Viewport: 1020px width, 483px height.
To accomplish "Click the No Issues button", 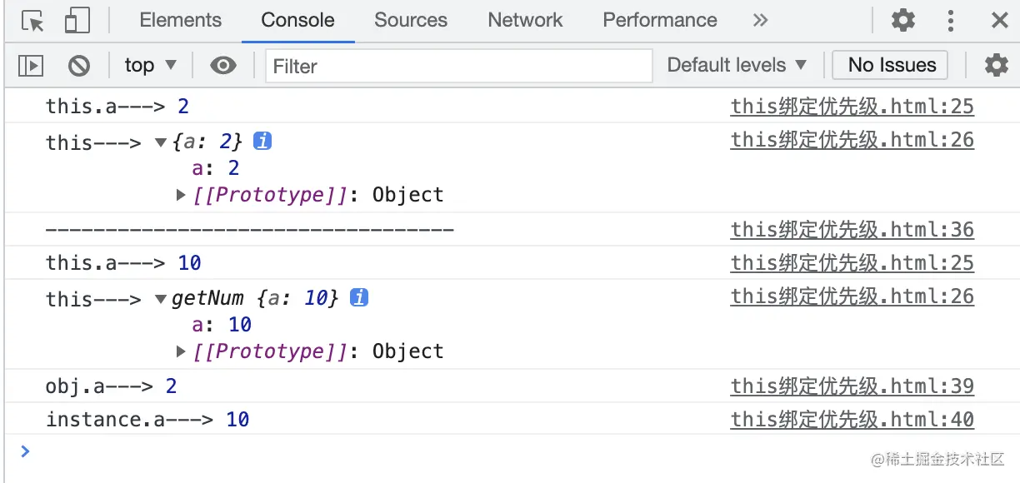I will coord(892,65).
